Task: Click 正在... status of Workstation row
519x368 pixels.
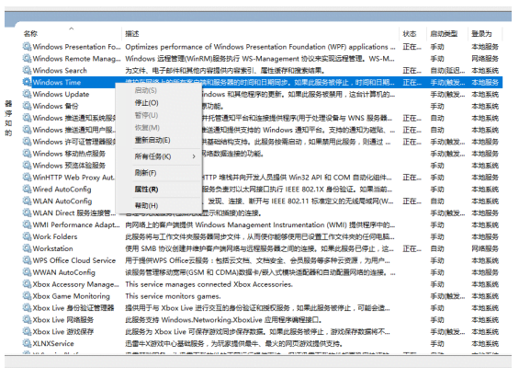Action: click(x=412, y=248)
